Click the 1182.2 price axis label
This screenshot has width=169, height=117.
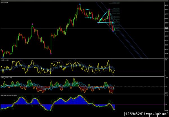(167, 10)
